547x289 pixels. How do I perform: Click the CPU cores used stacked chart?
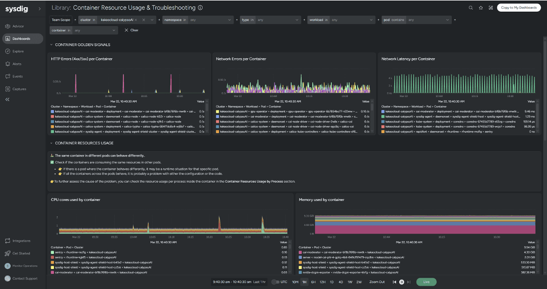pos(173,224)
